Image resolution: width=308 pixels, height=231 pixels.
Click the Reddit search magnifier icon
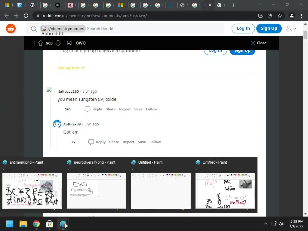tap(34, 29)
